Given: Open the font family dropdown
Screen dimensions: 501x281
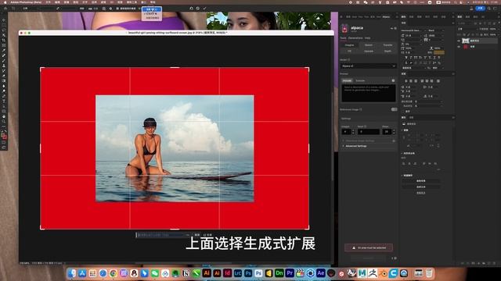Looking at the screenshot, I should (413, 30).
